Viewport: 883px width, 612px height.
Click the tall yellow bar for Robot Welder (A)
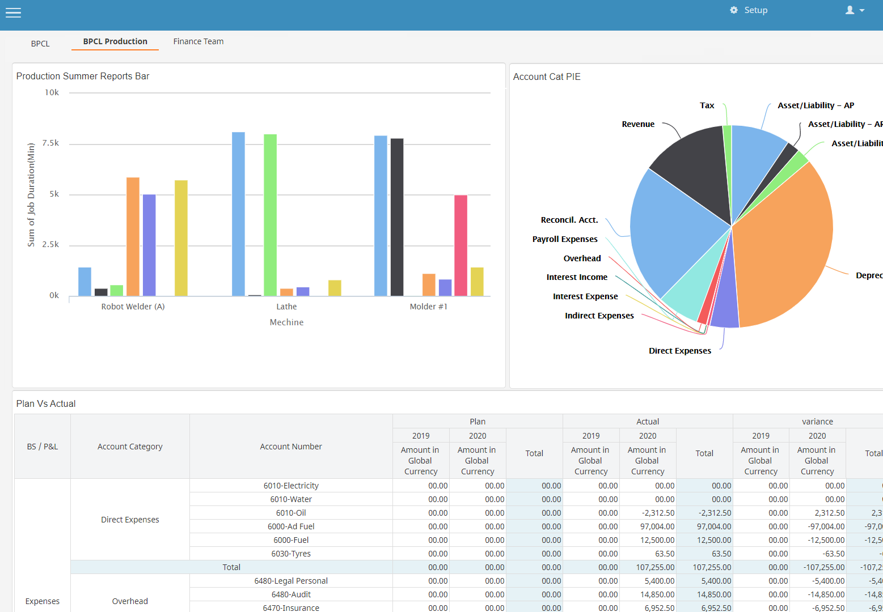coord(181,238)
